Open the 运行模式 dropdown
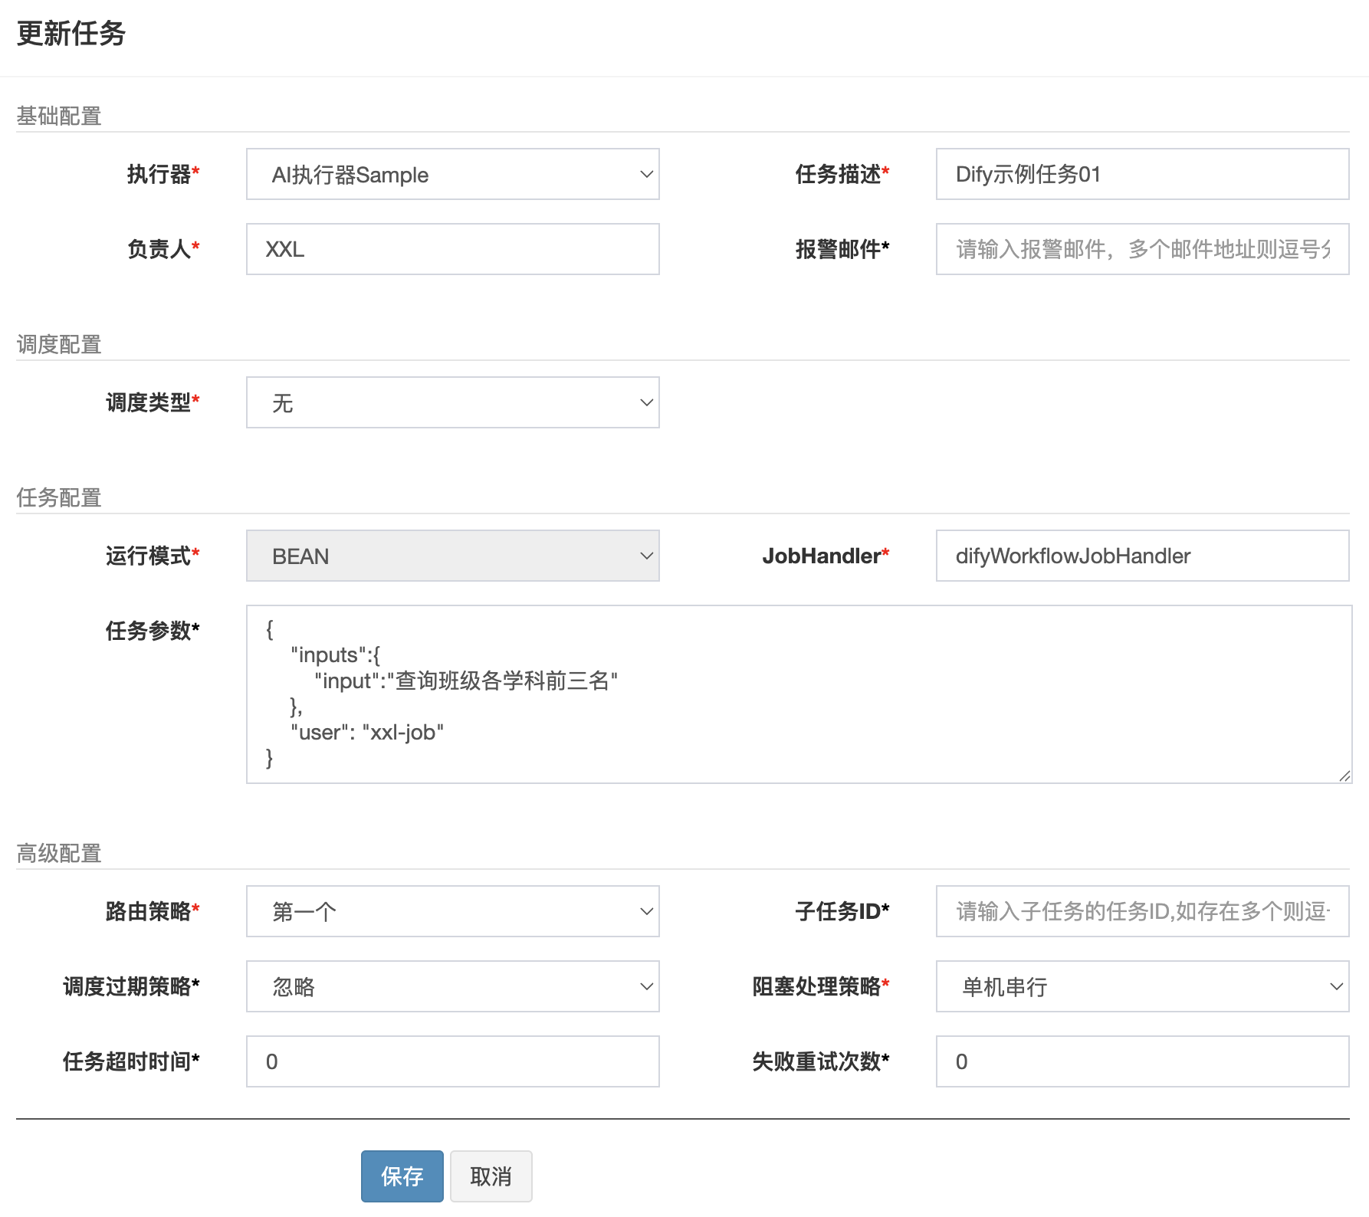This screenshot has height=1217, width=1369. [451, 555]
